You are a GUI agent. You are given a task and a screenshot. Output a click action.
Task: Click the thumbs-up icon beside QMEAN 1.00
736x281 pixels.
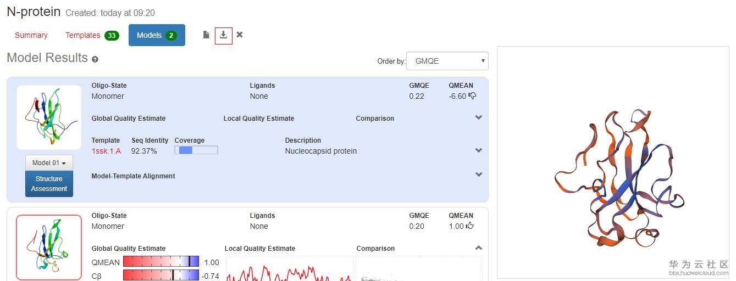(x=470, y=226)
